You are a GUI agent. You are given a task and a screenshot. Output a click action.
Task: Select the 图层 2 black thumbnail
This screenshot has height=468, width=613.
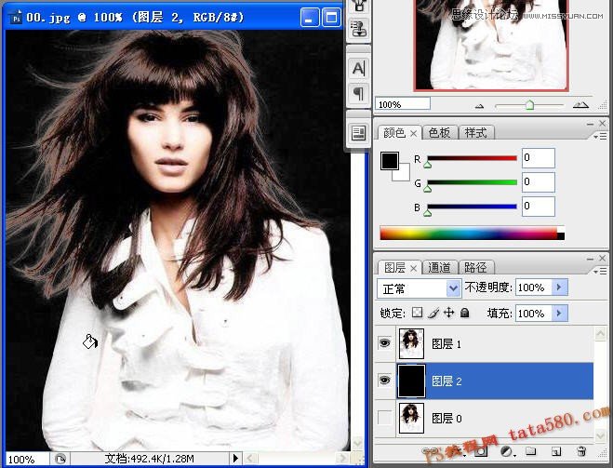click(x=411, y=381)
